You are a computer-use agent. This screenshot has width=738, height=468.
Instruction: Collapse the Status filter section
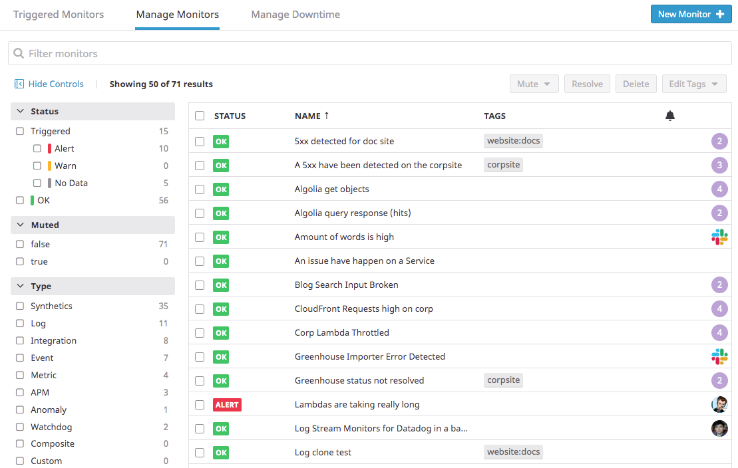click(x=20, y=111)
